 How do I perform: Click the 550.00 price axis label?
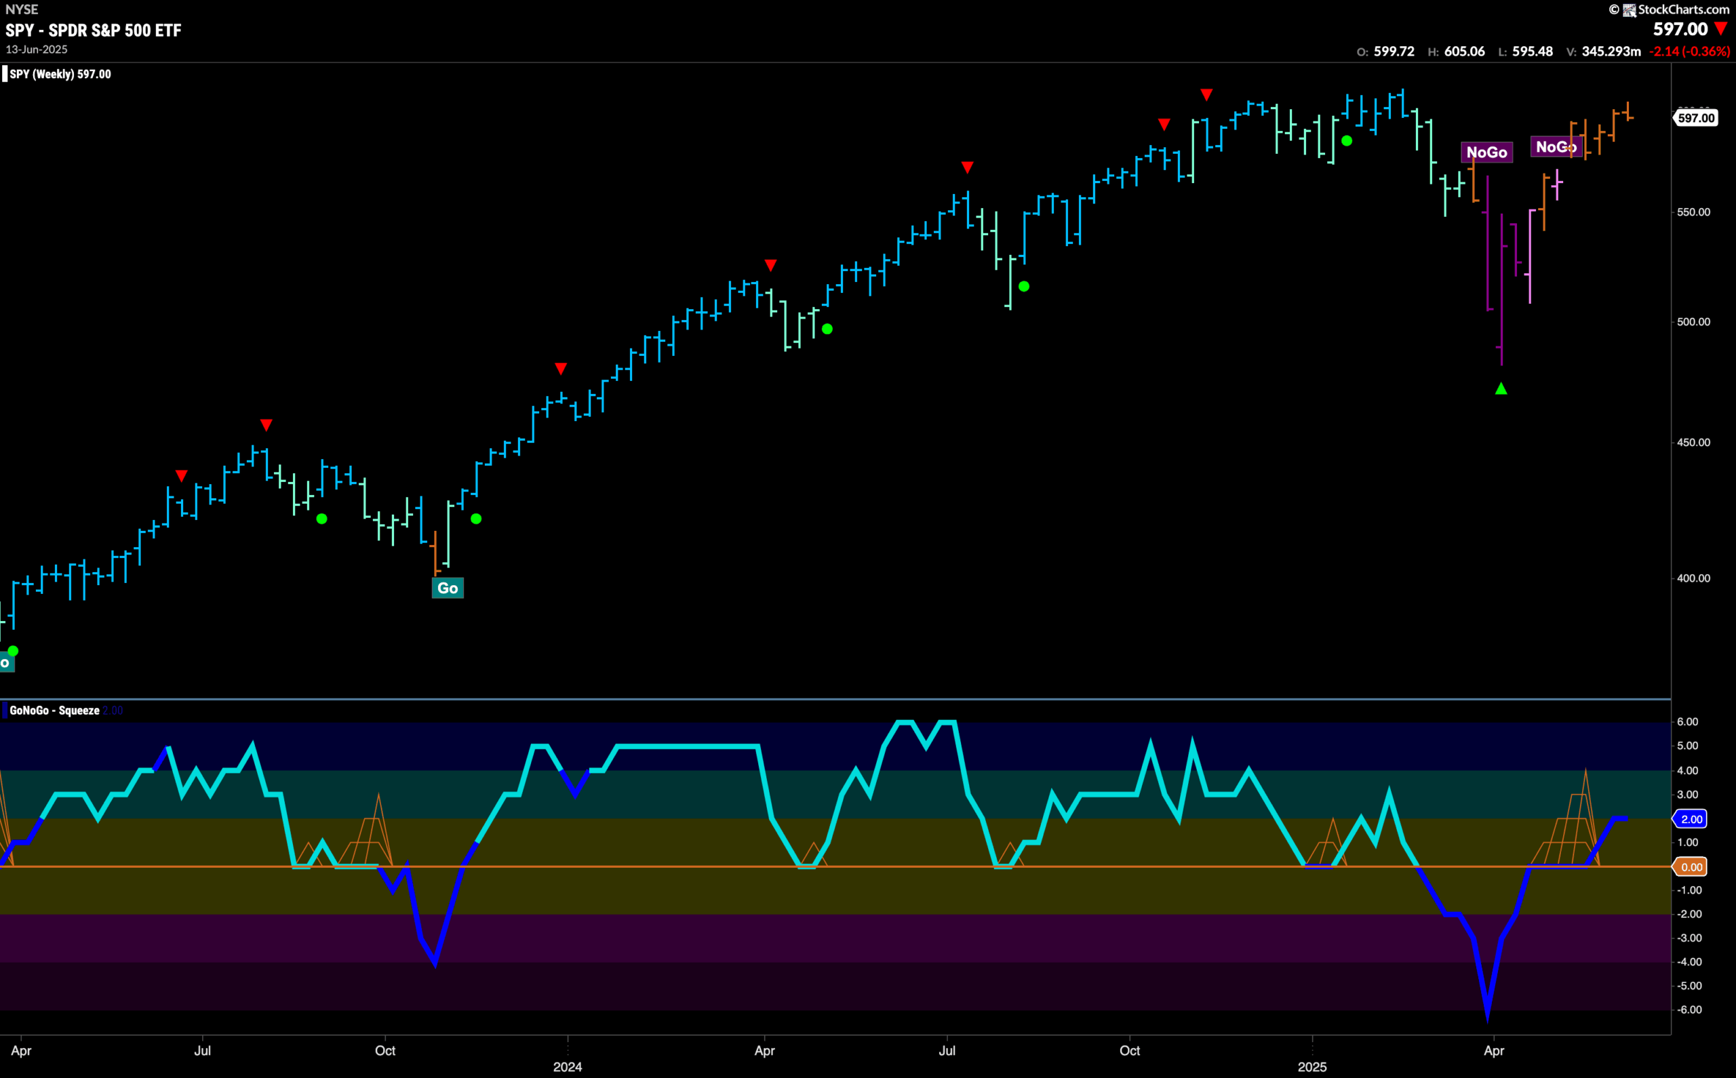click(x=1693, y=212)
